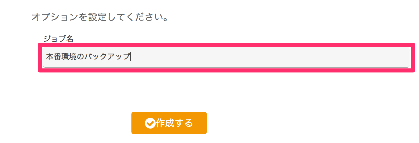
Task: Submit the form via the 作成する button
Action: pyautogui.click(x=169, y=123)
